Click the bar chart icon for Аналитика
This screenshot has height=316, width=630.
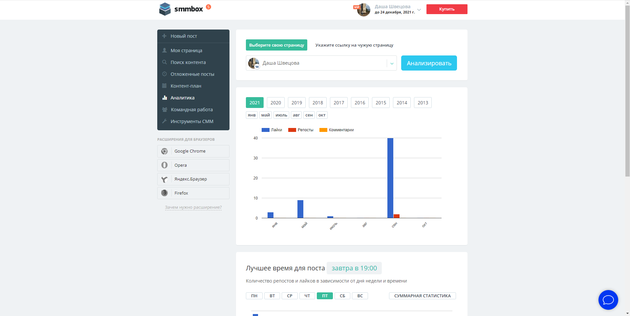point(164,98)
